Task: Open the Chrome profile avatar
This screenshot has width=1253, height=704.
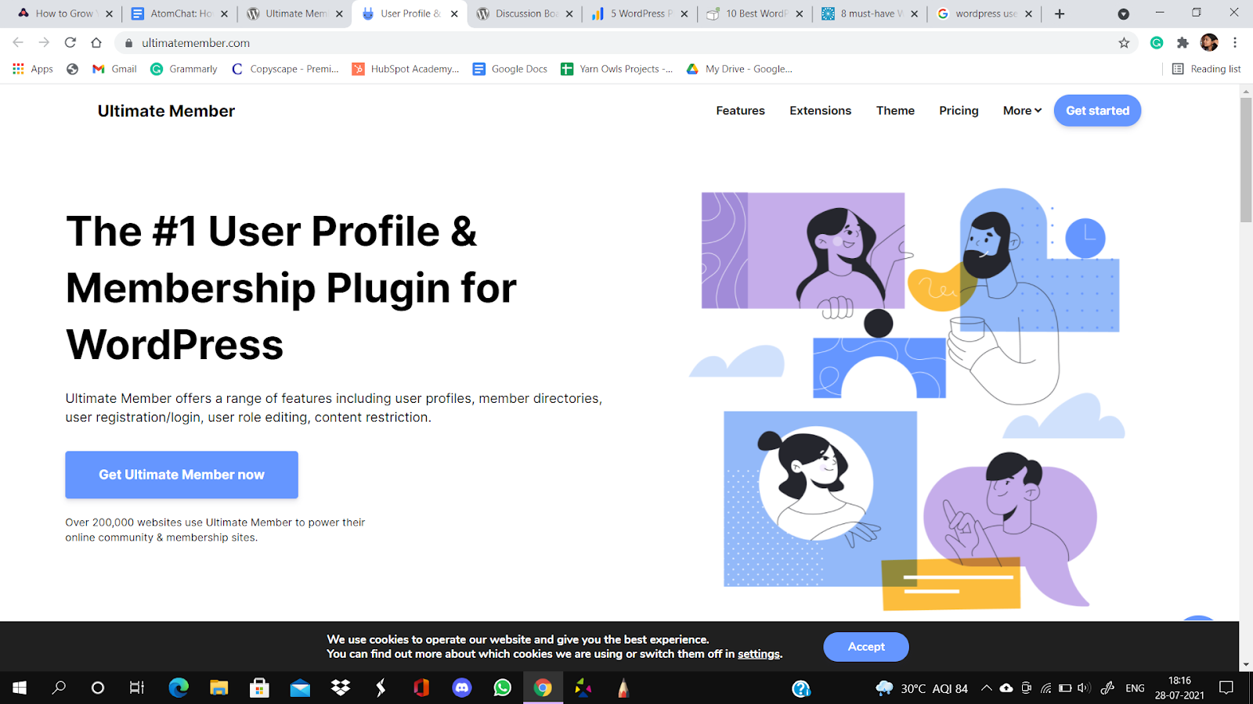Action: coord(1209,43)
